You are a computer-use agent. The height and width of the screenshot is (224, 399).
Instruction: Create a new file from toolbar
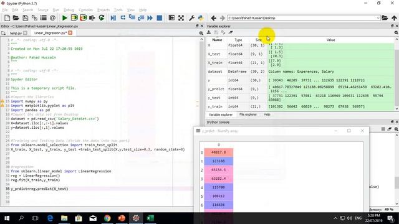(7, 18)
